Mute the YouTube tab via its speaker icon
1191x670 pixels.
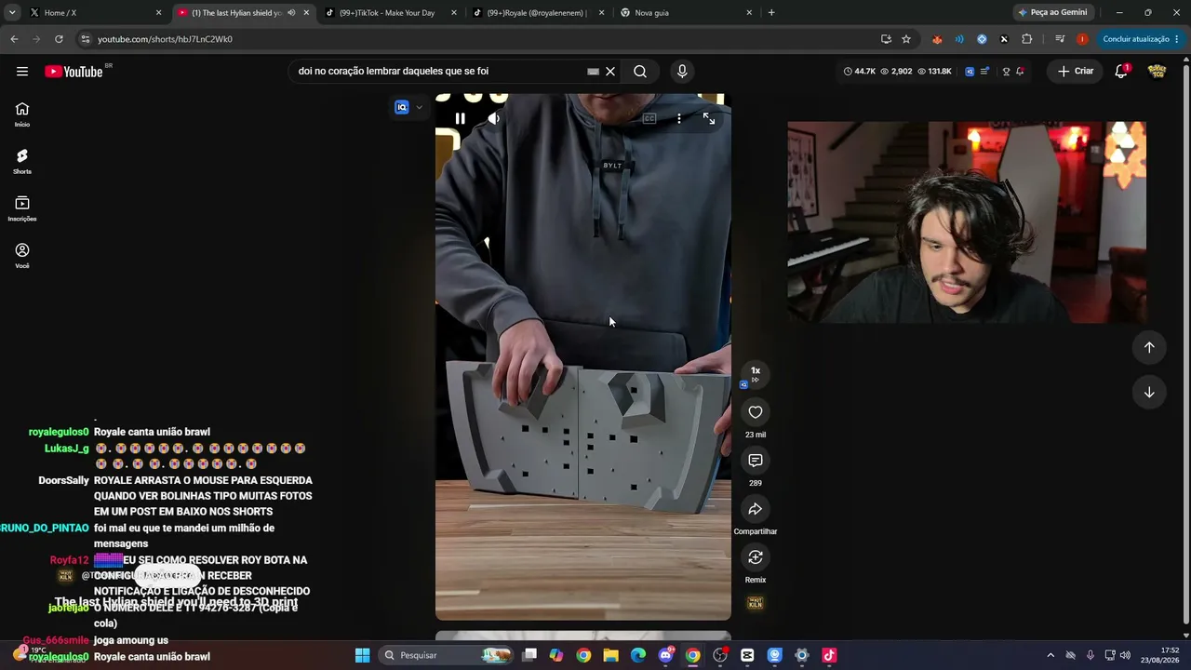pyautogui.click(x=291, y=13)
